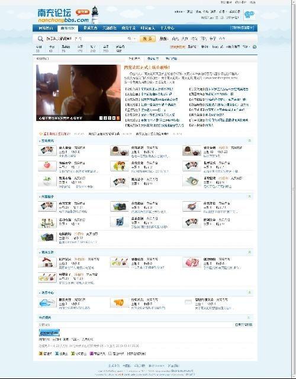Switch slideshow to slide number 5
This screenshot has height=379, width=296.
point(118,118)
